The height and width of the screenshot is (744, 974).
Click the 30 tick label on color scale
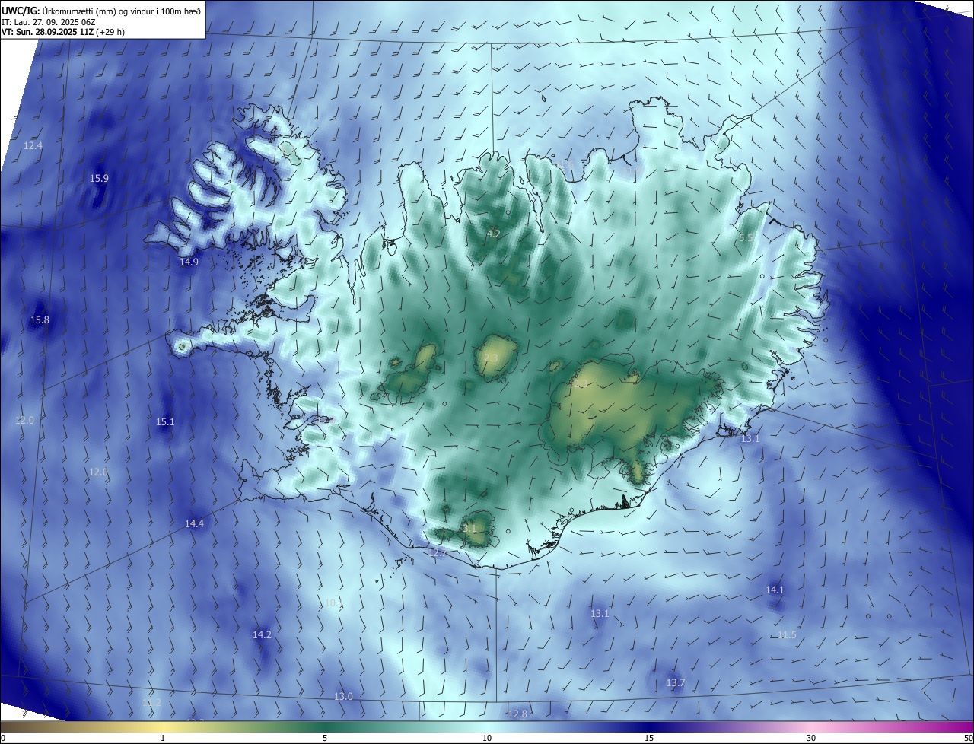[811, 738]
